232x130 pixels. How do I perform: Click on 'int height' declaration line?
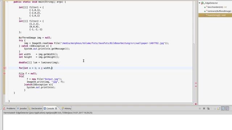point(39,57)
